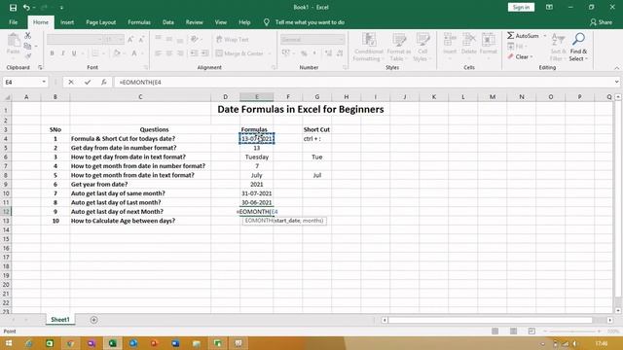Image resolution: width=623 pixels, height=350 pixels.
Task: Click the Increase Indent icon
Action: tap(204, 53)
